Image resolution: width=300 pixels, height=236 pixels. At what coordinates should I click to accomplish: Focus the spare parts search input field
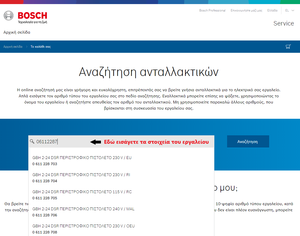121,141
